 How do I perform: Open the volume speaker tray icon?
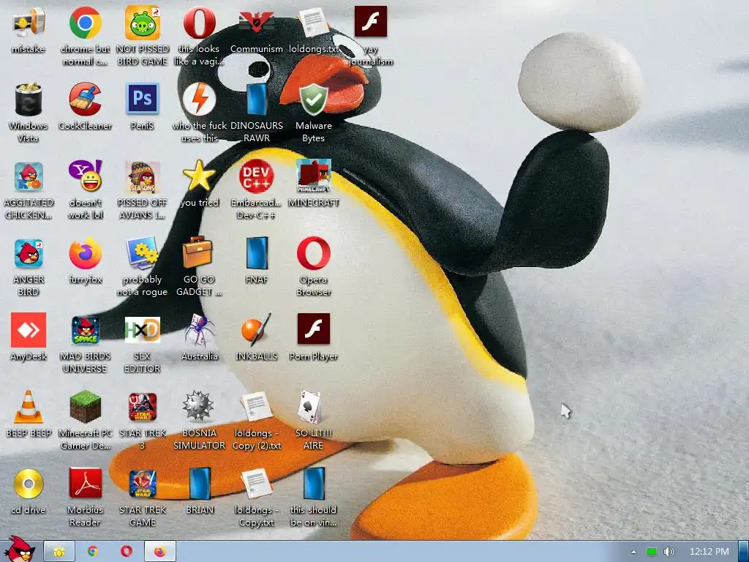[669, 552]
